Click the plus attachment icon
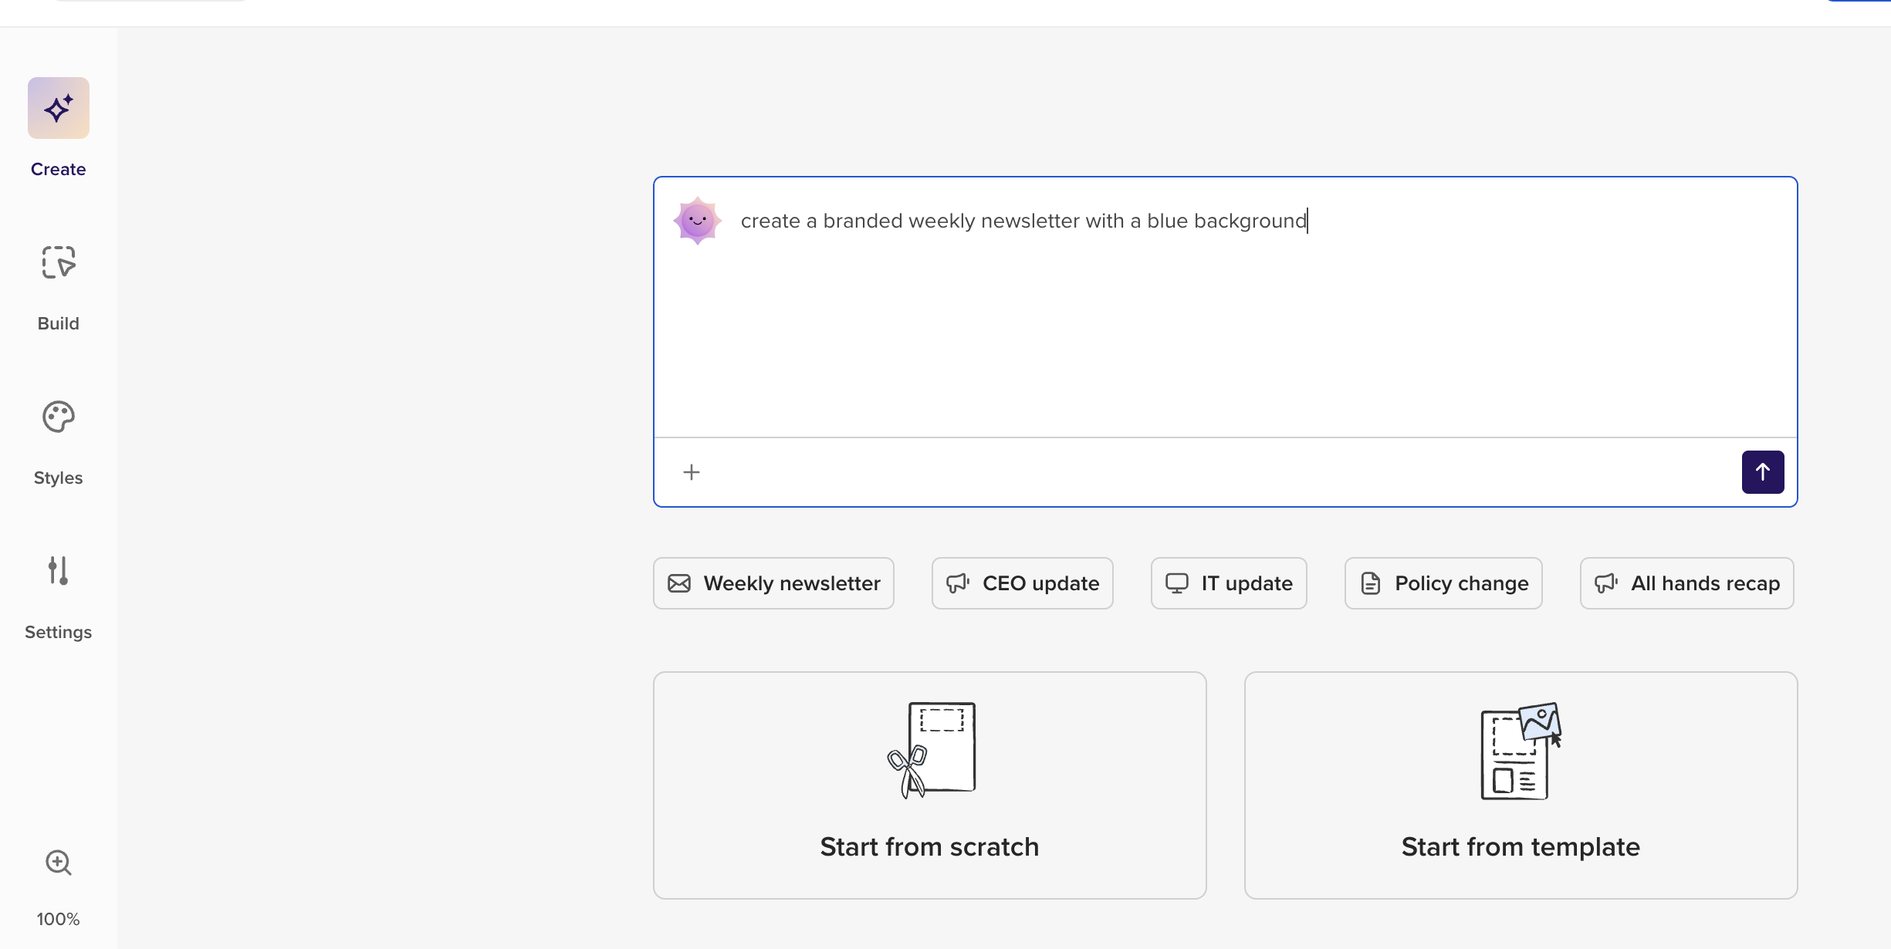 click(692, 472)
